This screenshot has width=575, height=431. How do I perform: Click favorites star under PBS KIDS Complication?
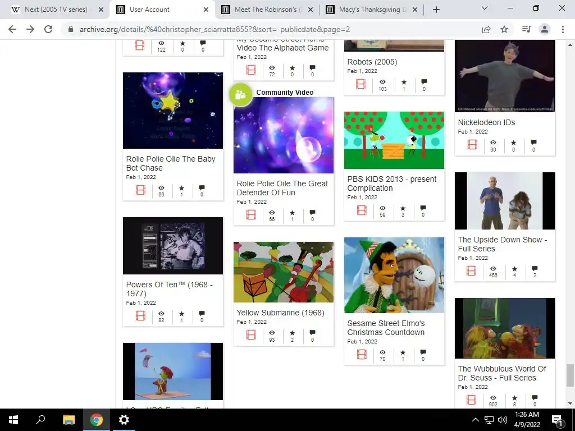(403, 208)
